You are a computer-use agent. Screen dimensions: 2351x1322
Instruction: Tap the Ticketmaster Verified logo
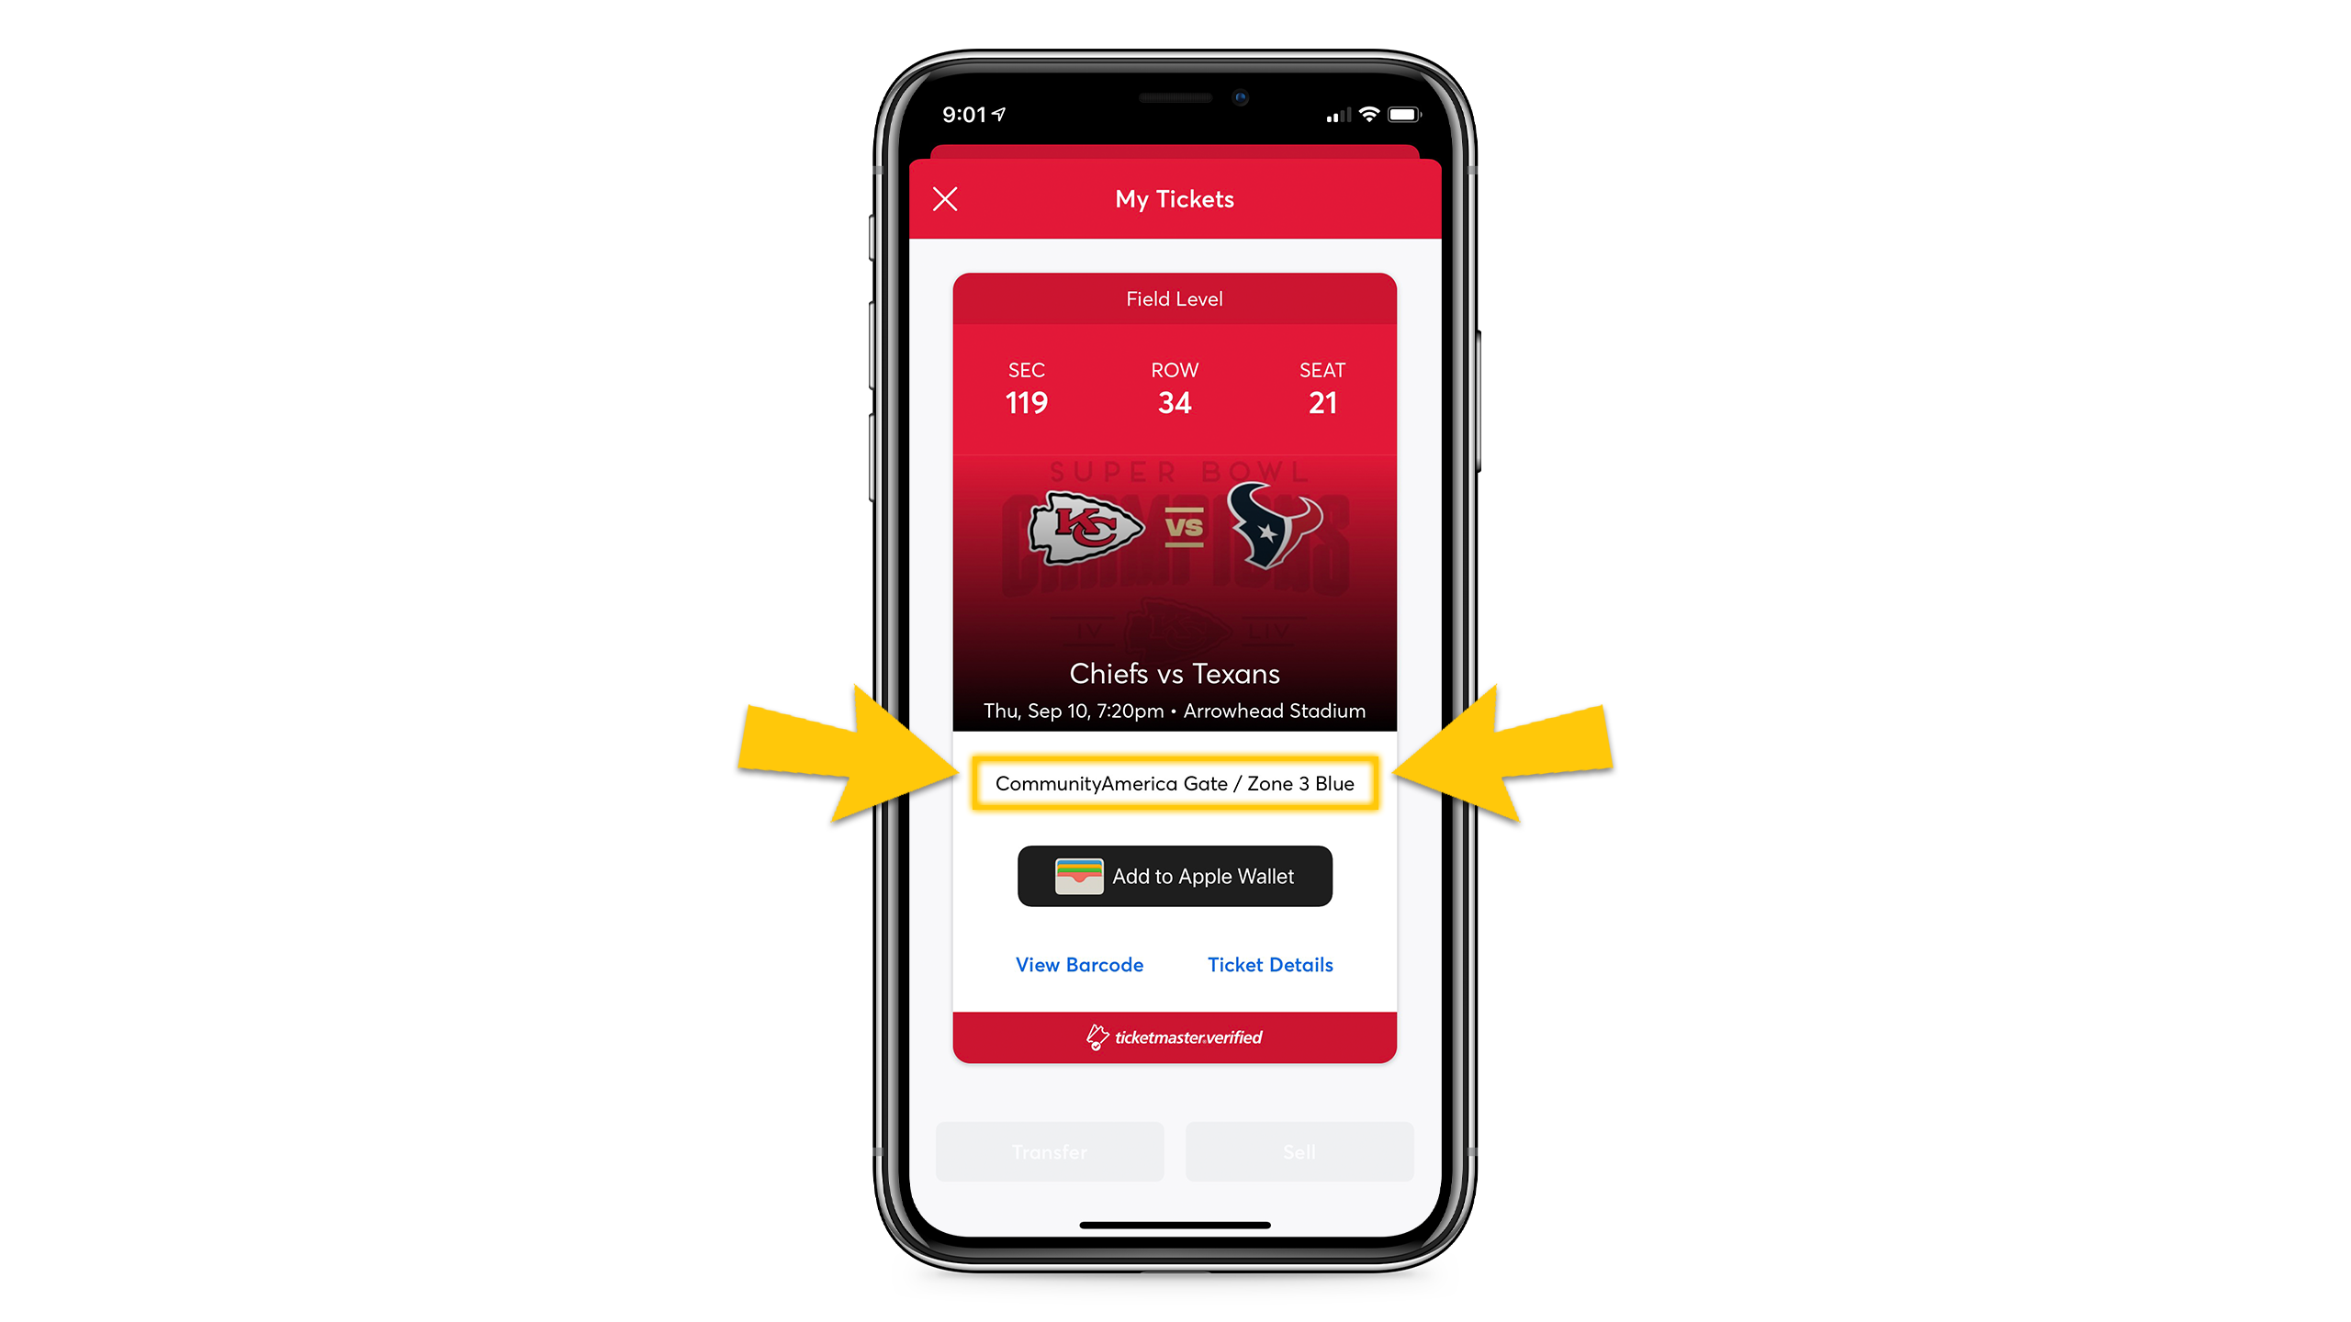[x=1174, y=1036]
